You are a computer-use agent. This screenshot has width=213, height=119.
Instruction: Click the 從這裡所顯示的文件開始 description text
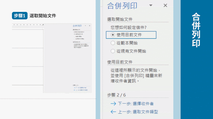coord(136,76)
